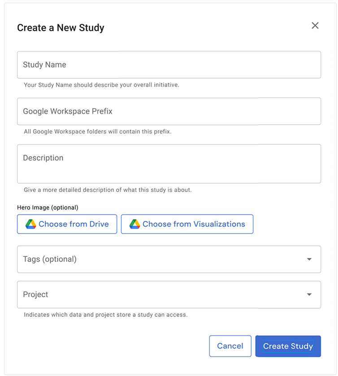Expand the Tags dropdown arrow

click(x=309, y=259)
